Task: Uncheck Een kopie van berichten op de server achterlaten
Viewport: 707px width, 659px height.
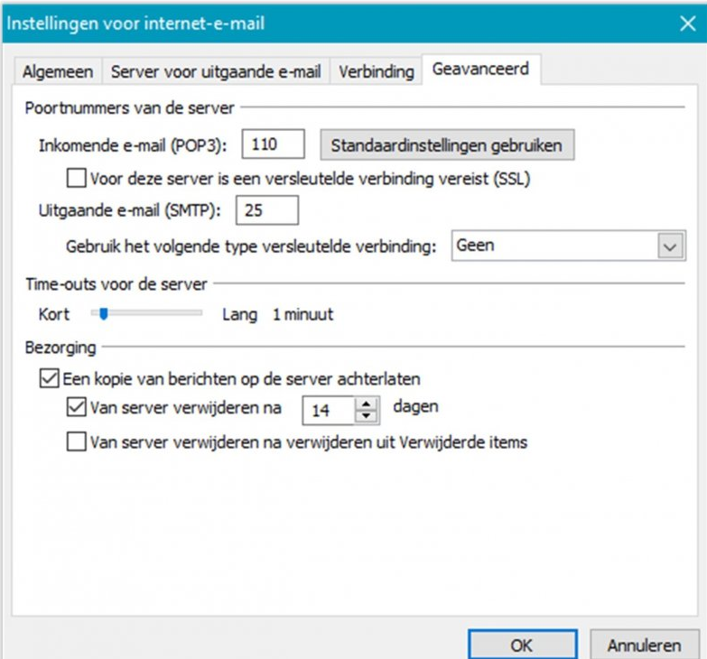Action: pyautogui.click(x=49, y=378)
